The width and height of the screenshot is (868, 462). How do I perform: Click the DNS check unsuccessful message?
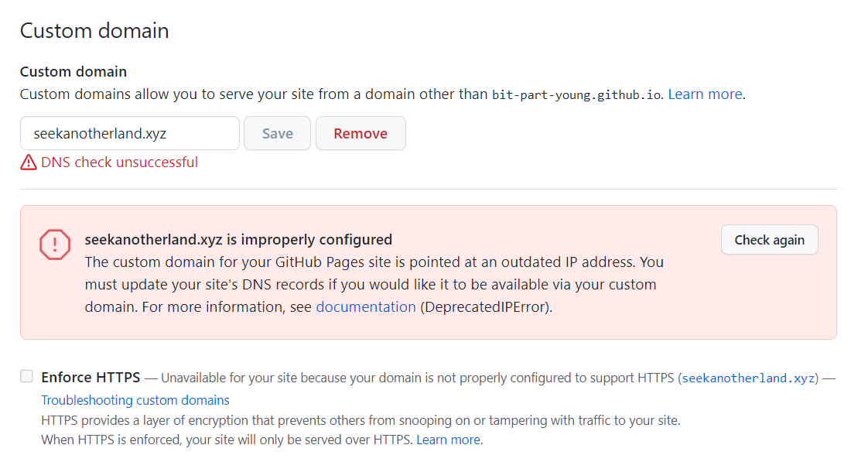(119, 163)
